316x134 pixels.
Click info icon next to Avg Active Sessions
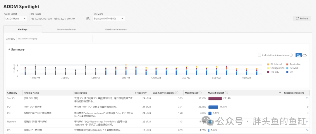pos(177,93)
